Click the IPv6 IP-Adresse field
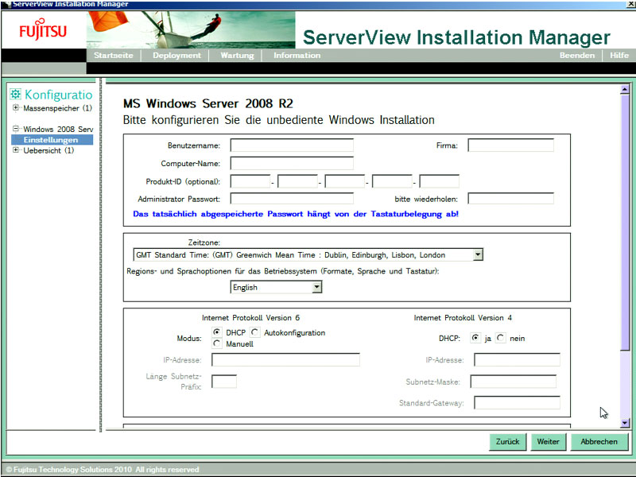 click(285, 360)
